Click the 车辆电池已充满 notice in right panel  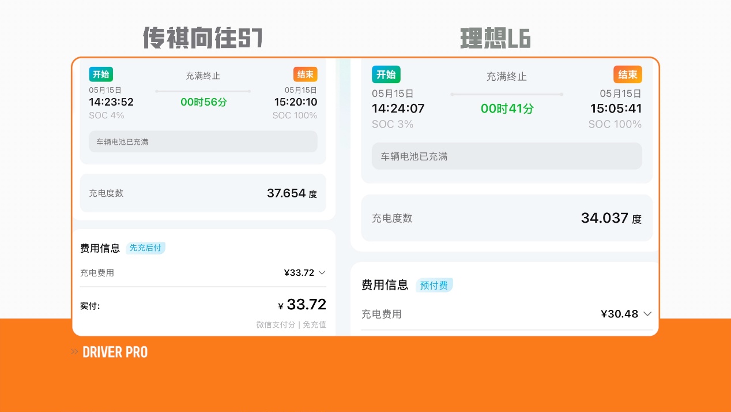[507, 156]
